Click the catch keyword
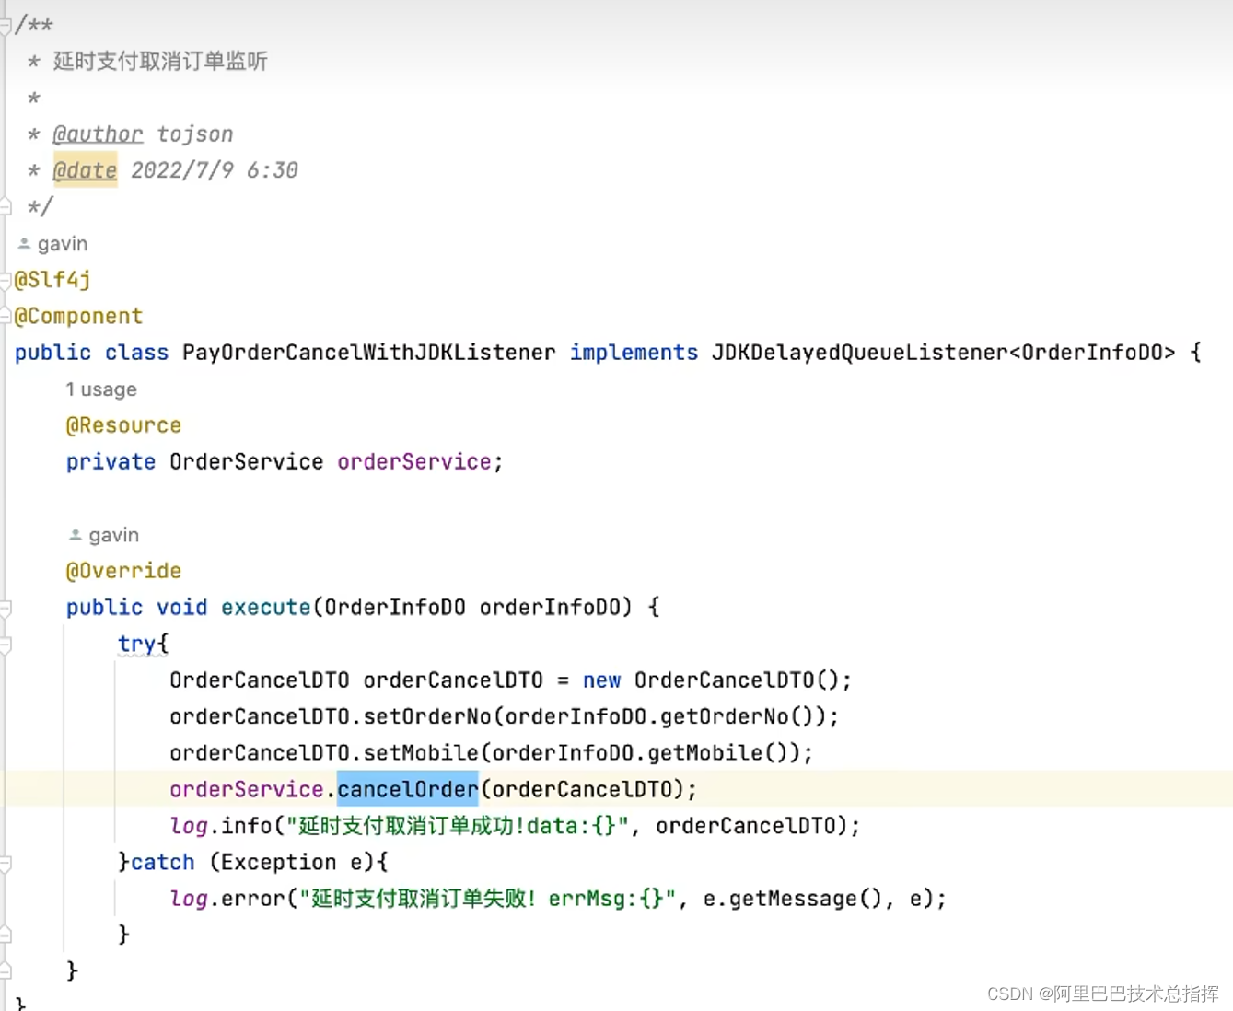Viewport: 1233px width, 1011px height. 163,862
